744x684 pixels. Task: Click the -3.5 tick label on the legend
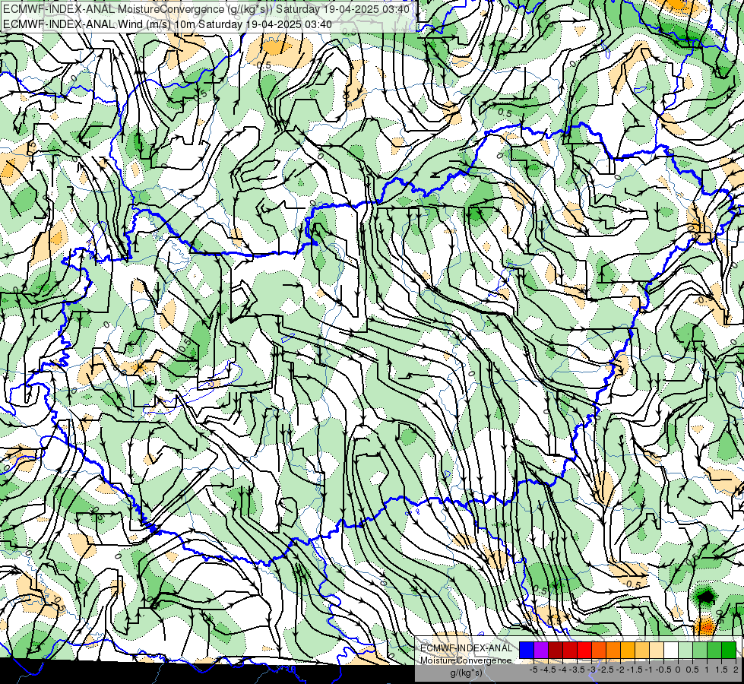[577, 670]
